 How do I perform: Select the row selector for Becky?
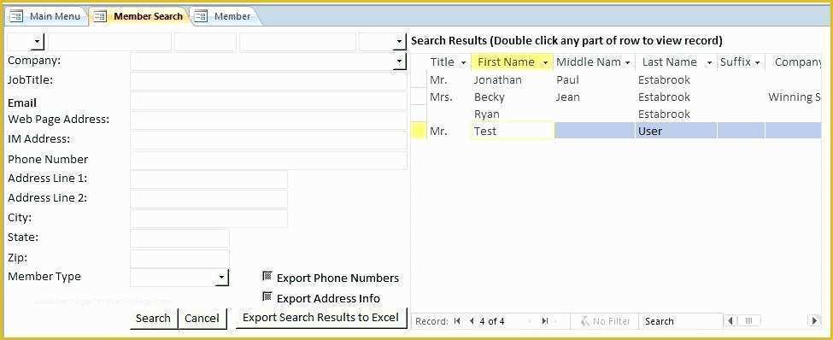[x=418, y=97]
